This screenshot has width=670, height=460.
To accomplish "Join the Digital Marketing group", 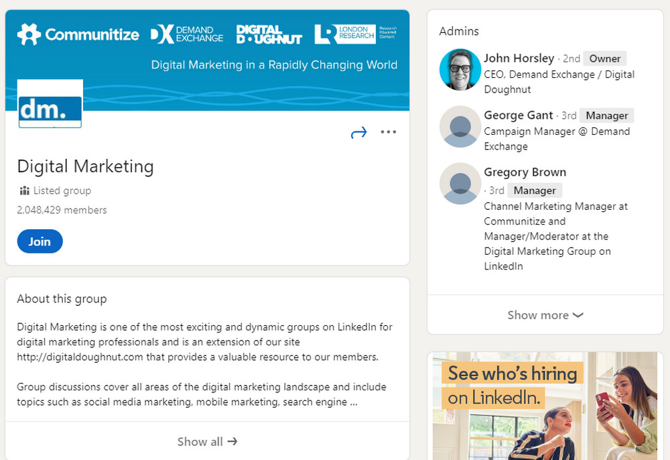I will (40, 241).
